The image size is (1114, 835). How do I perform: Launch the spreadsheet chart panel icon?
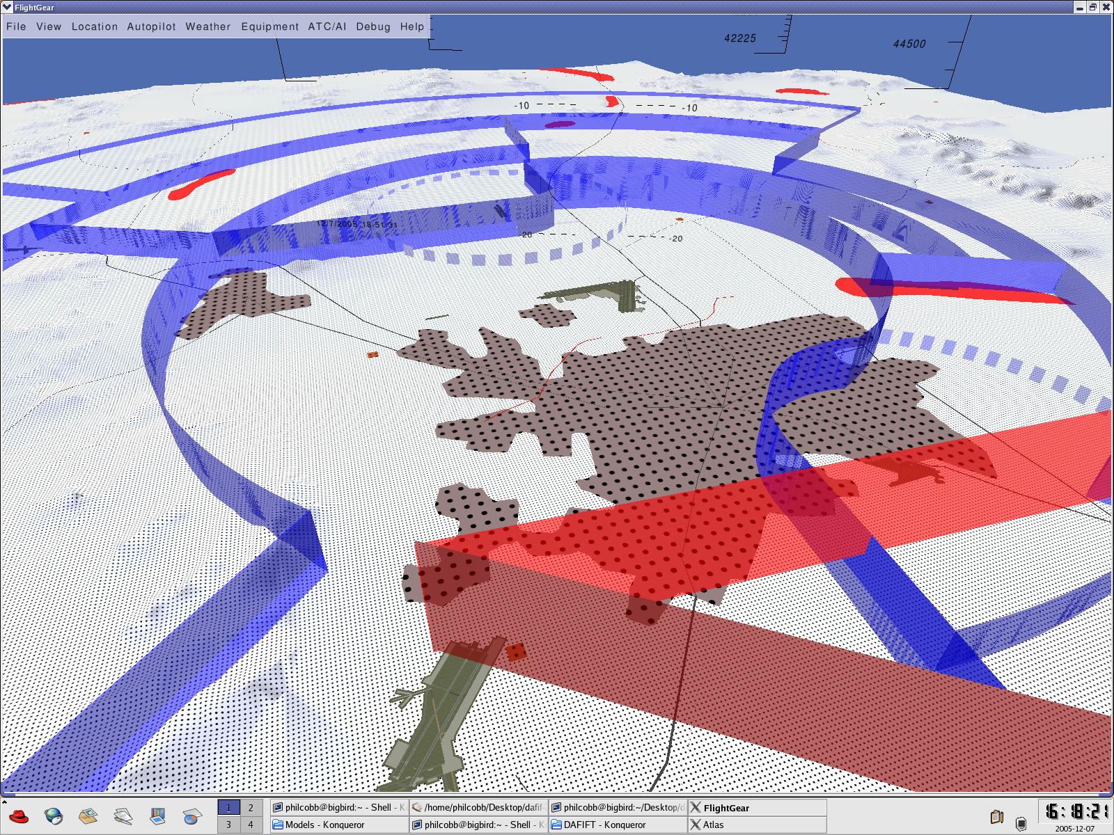[x=192, y=816]
